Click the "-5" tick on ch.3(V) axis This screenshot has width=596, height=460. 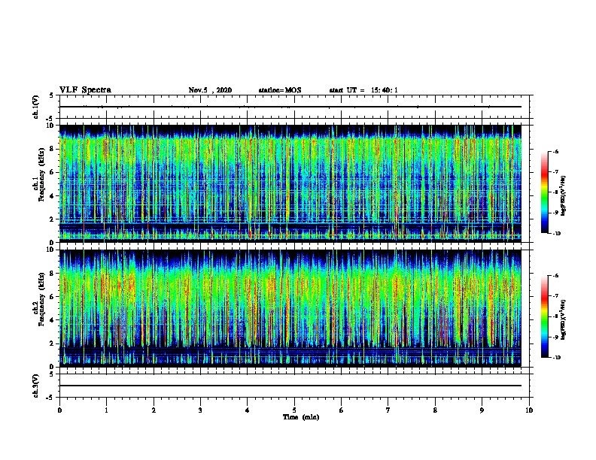coord(51,398)
